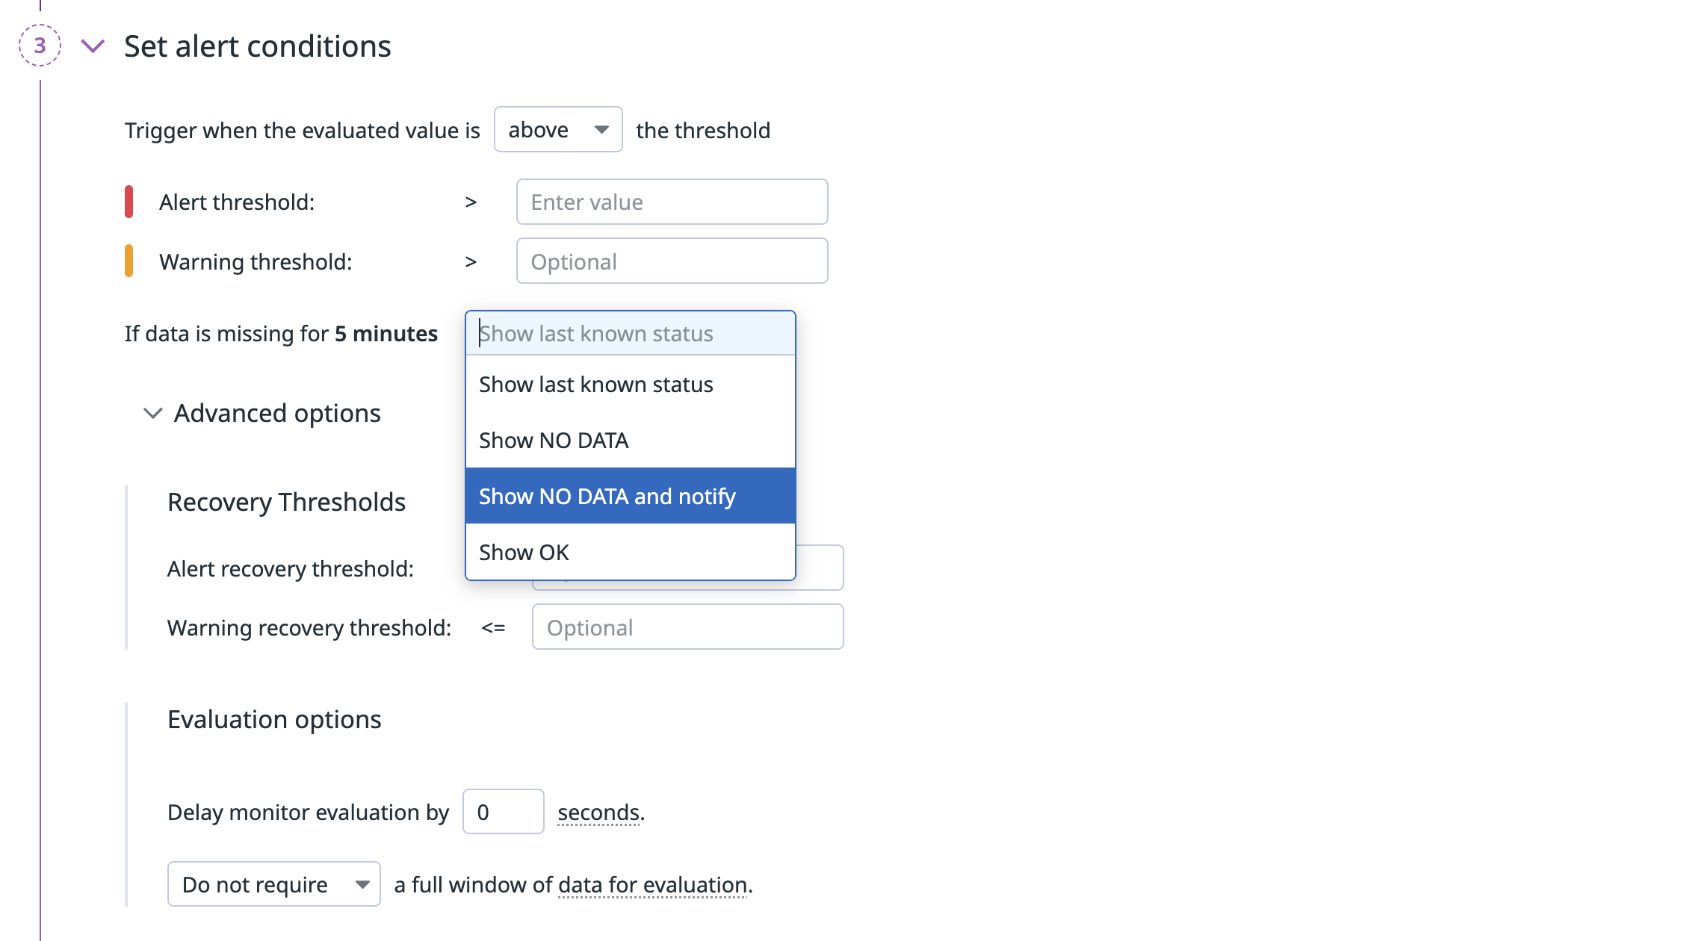Screen dimensions: 1690x941
Task: Open the above comparison dropdown
Action: click(x=557, y=130)
